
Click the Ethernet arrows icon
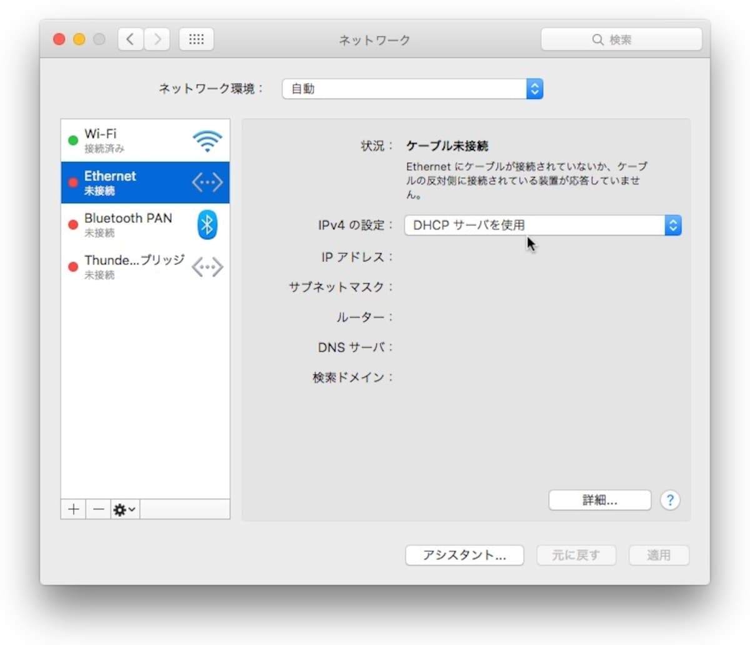tap(207, 182)
